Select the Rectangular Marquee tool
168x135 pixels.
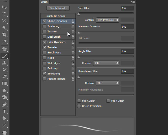click(x=4, y=14)
